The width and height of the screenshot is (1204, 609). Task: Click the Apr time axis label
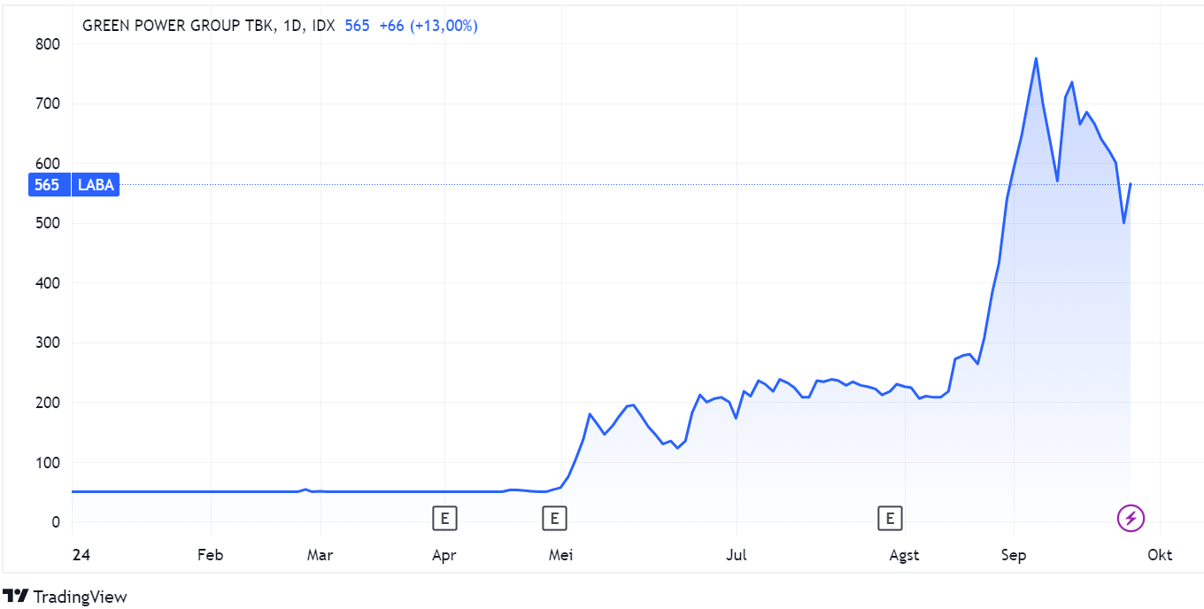[444, 555]
